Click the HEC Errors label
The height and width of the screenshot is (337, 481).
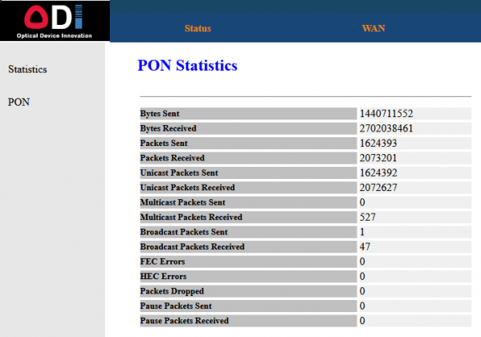(x=163, y=276)
